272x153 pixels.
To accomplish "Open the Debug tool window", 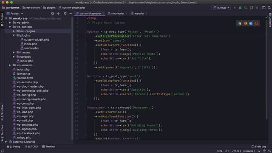I will pyautogui.click(x=14, y=147).
